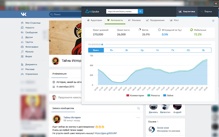Select the Пн day filter
Screen dimensions: 219x137
pos(112,50)
